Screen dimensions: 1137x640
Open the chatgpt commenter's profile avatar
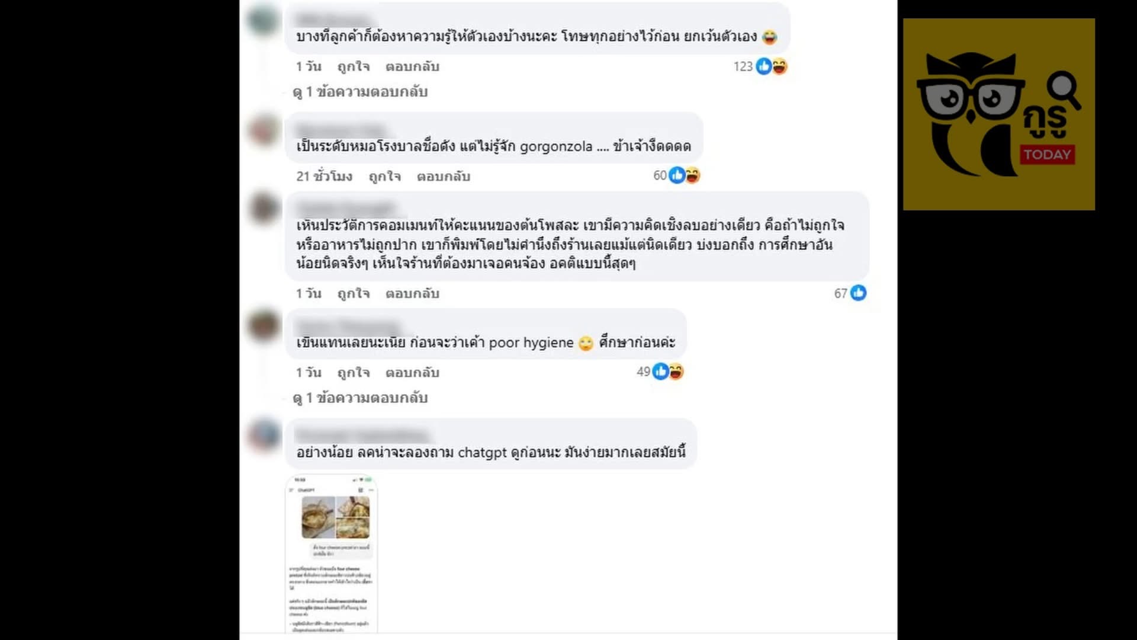264,436
